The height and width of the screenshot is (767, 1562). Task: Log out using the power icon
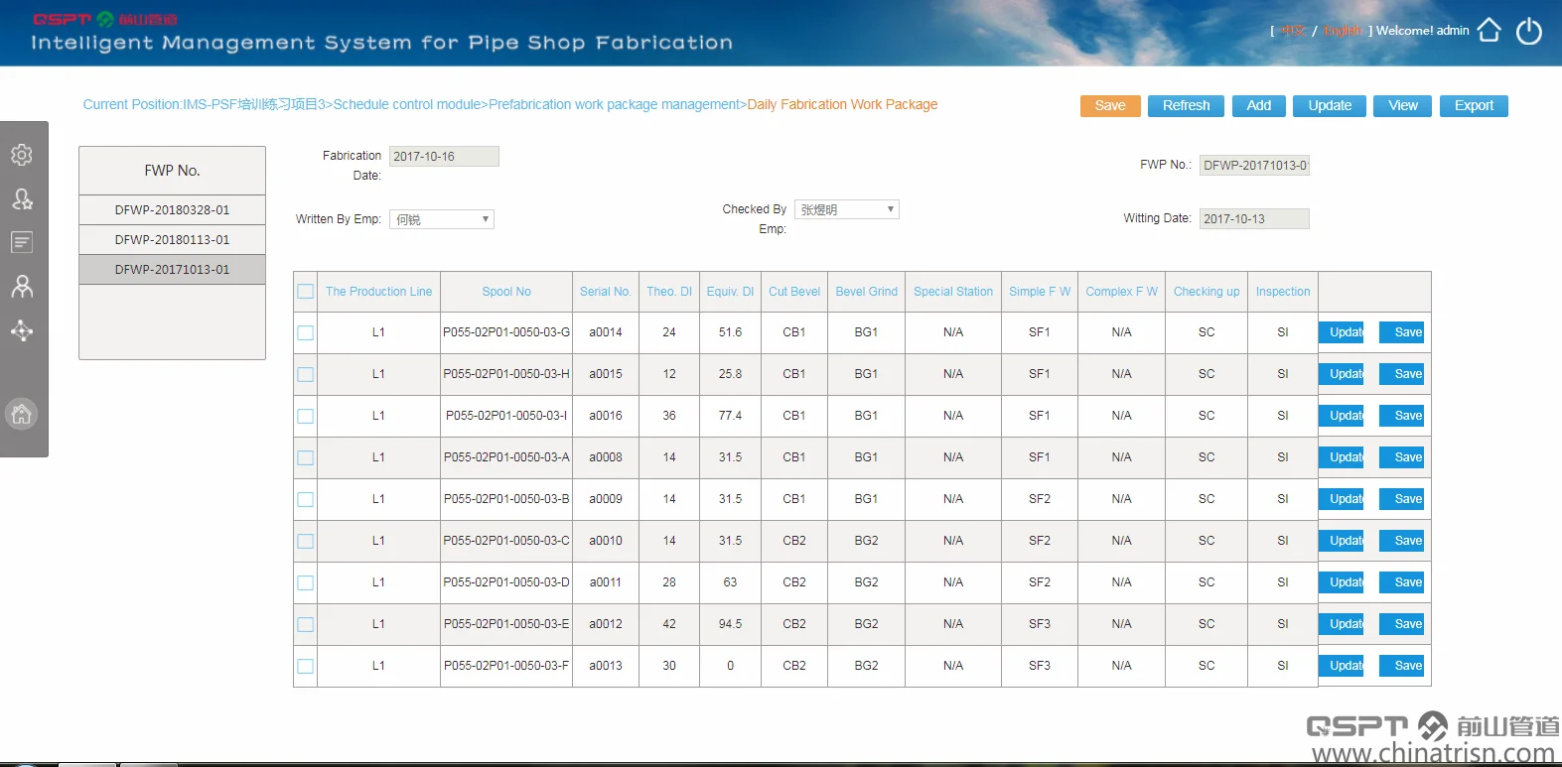[x=1528, y=32]
